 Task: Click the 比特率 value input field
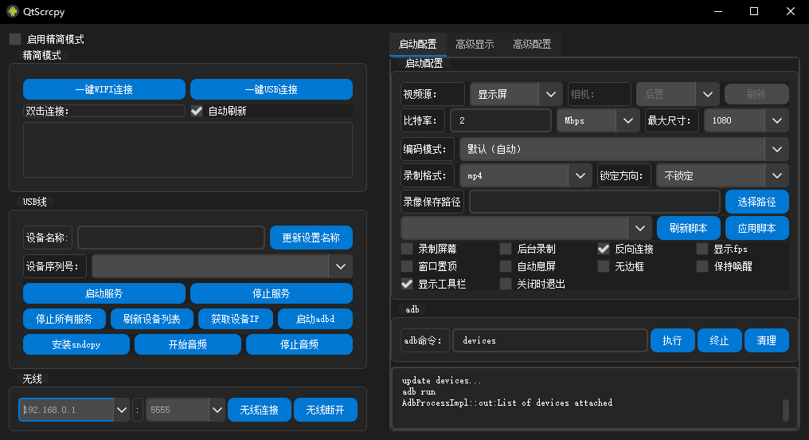coord(501,121)
